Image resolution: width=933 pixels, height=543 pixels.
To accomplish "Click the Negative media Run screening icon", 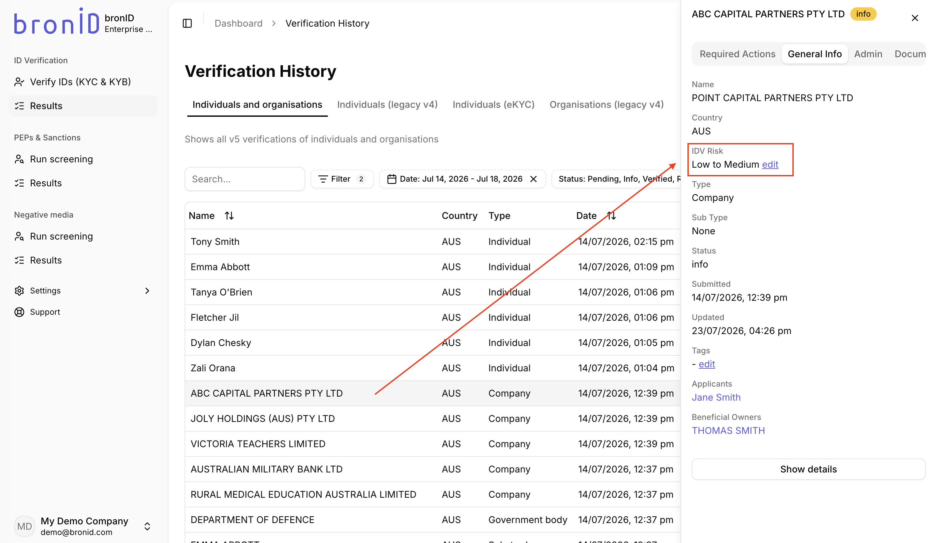I will point(19,236).
